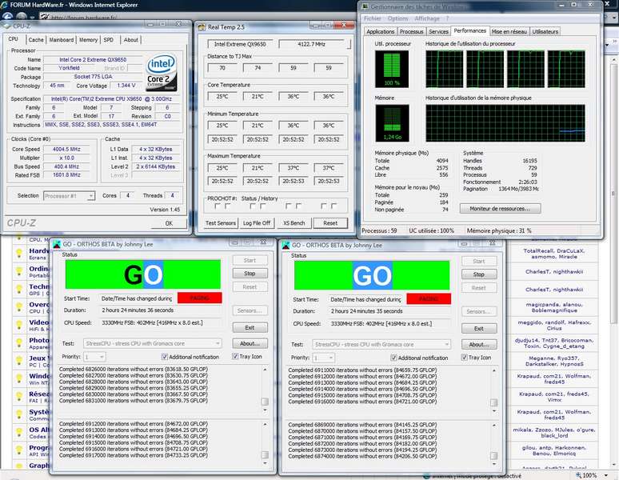Open the SPD tab in CPU-Z
Image resolution: width=619 pixels, height=480 pixels.
(x=109, y=40)
